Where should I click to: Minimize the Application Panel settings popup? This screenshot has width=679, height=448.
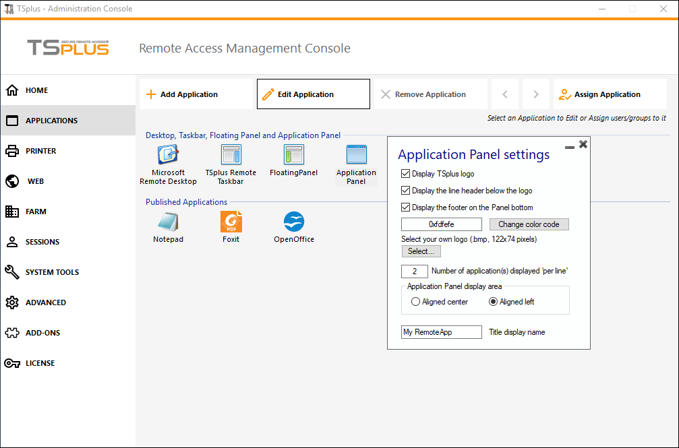point(570,146)
